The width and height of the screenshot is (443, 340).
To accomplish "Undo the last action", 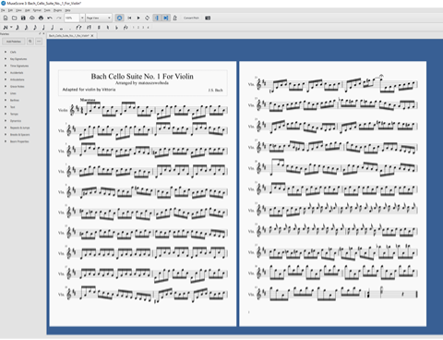I will click(x=50, y=18).
